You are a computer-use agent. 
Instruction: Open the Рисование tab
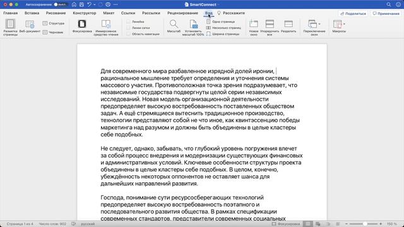(56, 13)
